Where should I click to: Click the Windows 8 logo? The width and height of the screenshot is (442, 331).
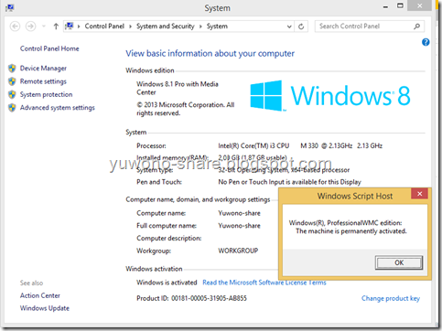click(330, 96)
